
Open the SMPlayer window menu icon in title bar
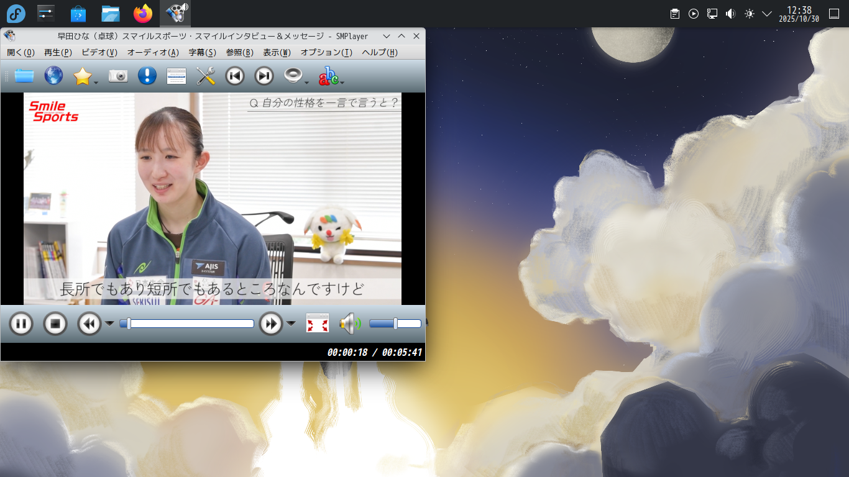coord(9,36)
